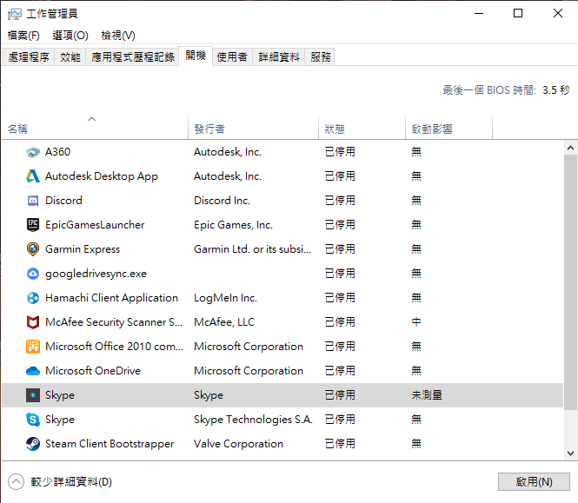Click the Hamachi Client Application icon
This screenshot has height=503, width=578.
(x=33, y=298)
